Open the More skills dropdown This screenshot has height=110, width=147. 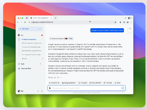[117, 83]
